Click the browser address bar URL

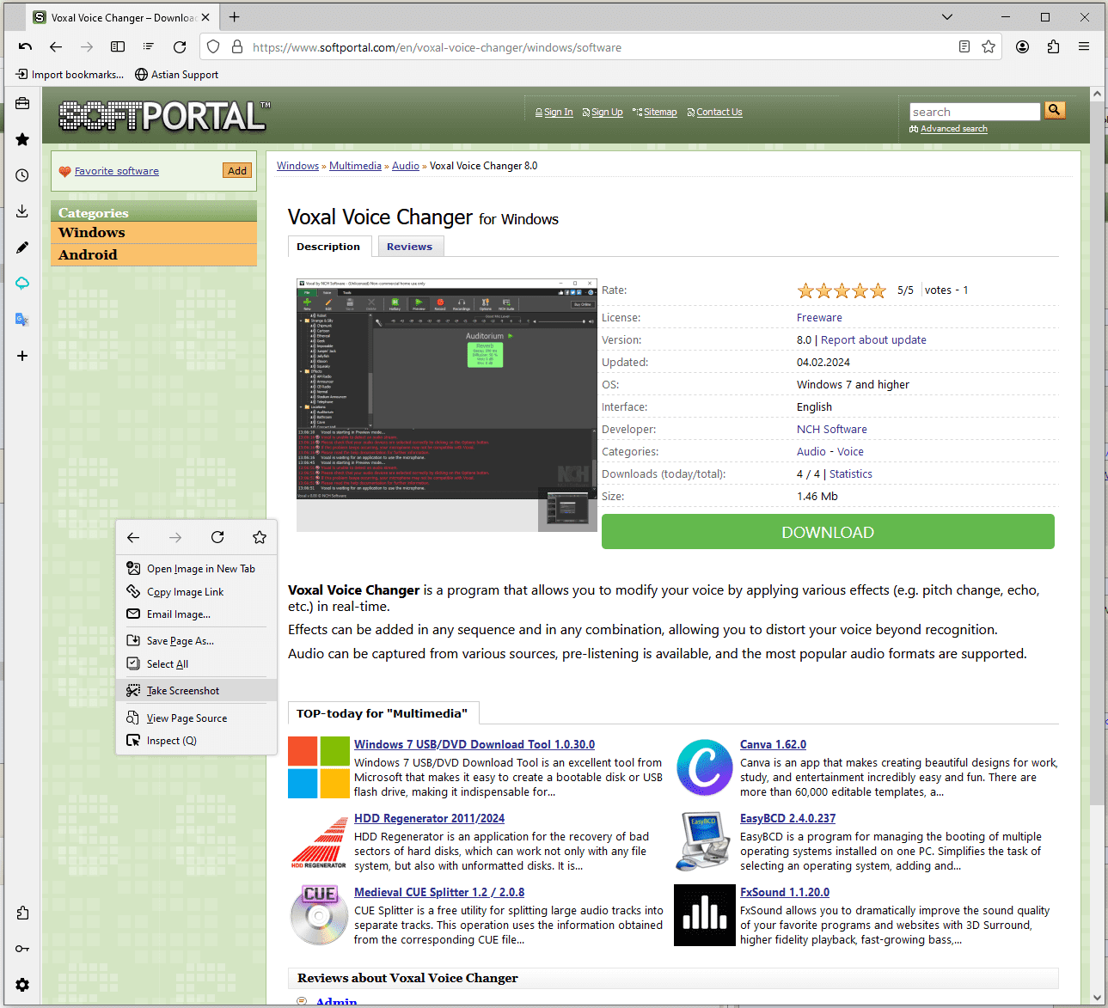point(437,47)
